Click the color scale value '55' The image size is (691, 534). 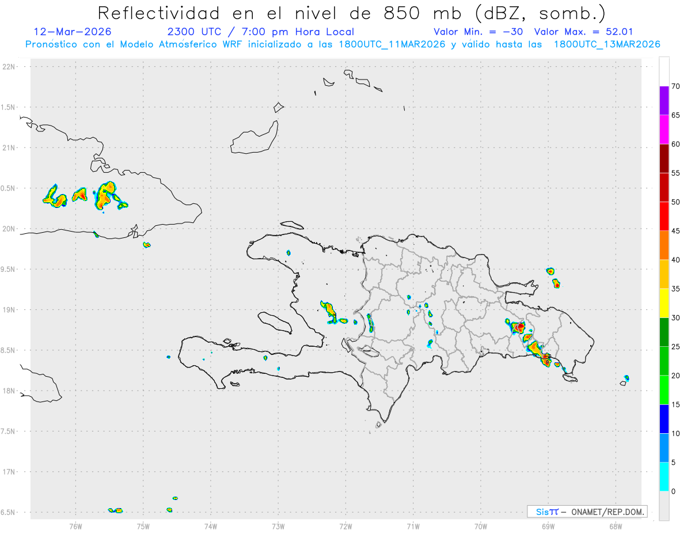(675, 173)
